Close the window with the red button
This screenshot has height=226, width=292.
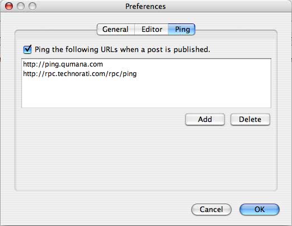click(x=9, y=6)
